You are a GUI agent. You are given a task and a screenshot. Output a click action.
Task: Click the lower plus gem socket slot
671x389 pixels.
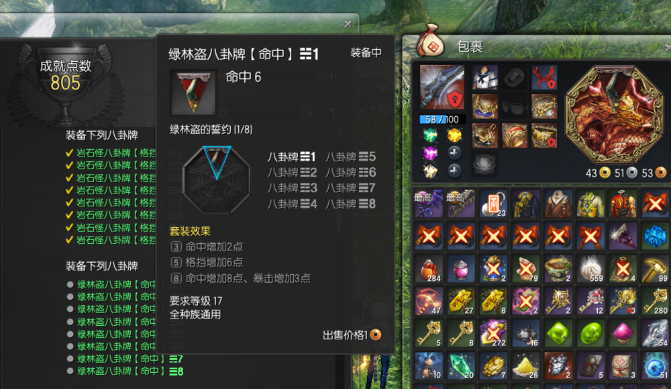point(454,171)
